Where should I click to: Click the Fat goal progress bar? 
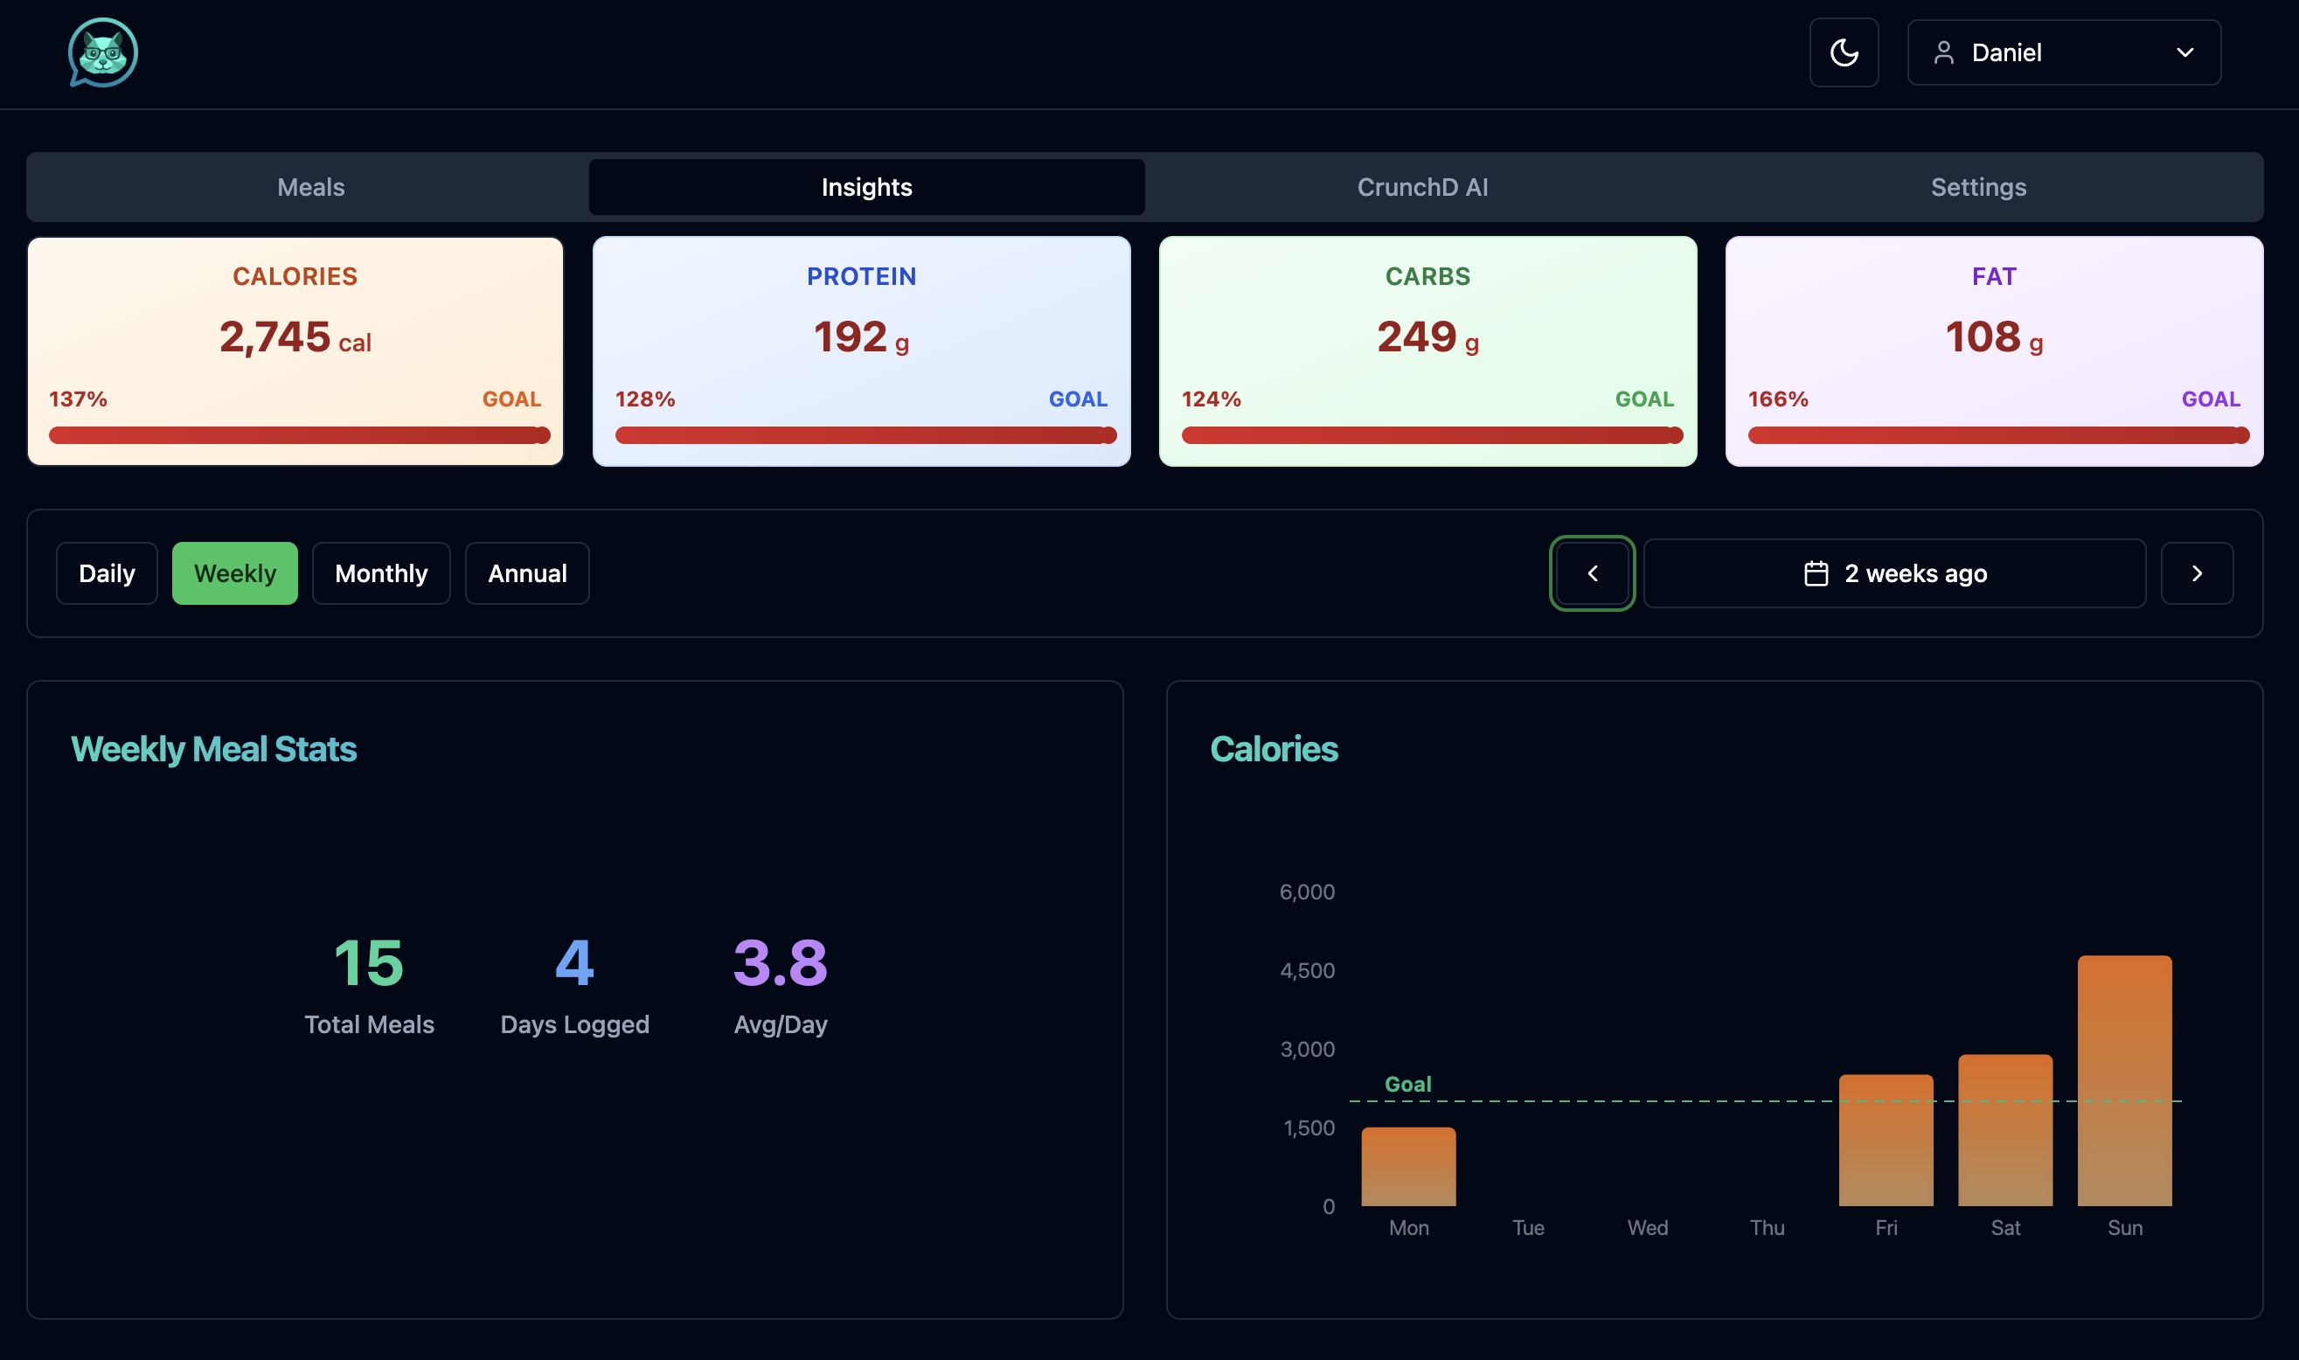click(1997, 434)
